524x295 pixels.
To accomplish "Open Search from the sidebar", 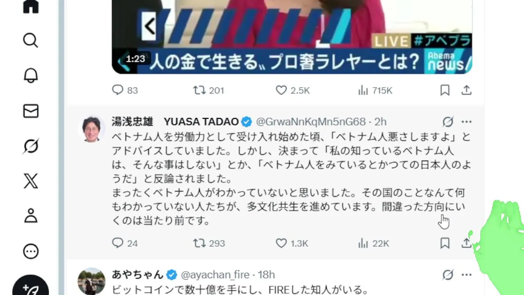I will pyautogui.click(x=31, y=40).
